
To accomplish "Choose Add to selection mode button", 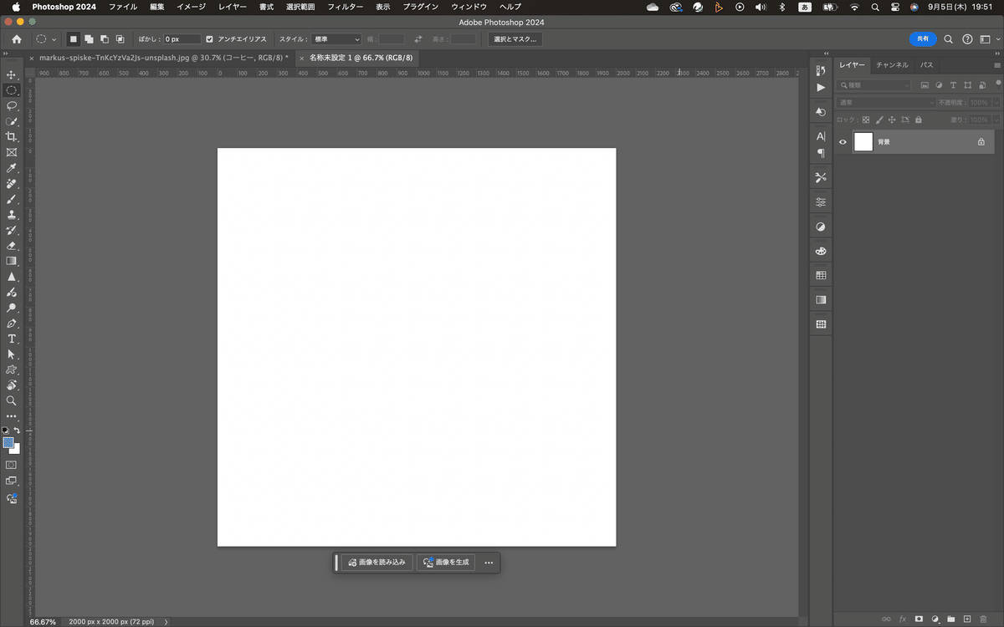I will [x=89, y=39].
